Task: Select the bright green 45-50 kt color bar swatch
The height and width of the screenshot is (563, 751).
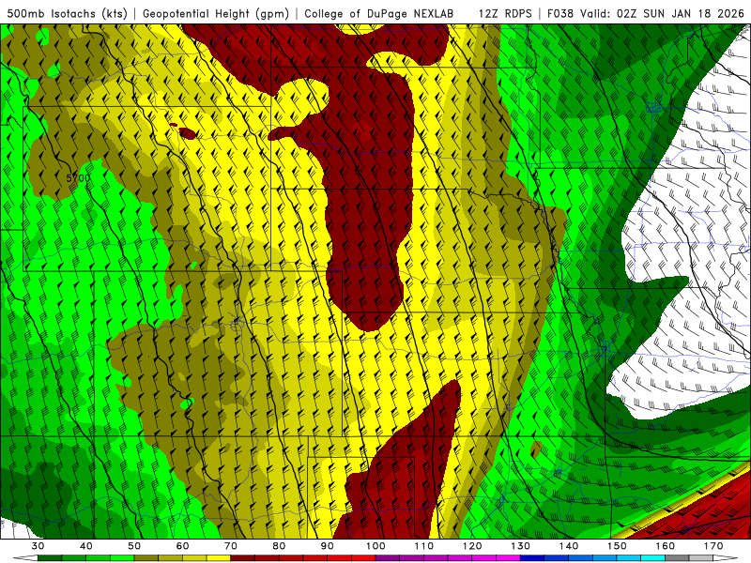Action: point(122,558)
